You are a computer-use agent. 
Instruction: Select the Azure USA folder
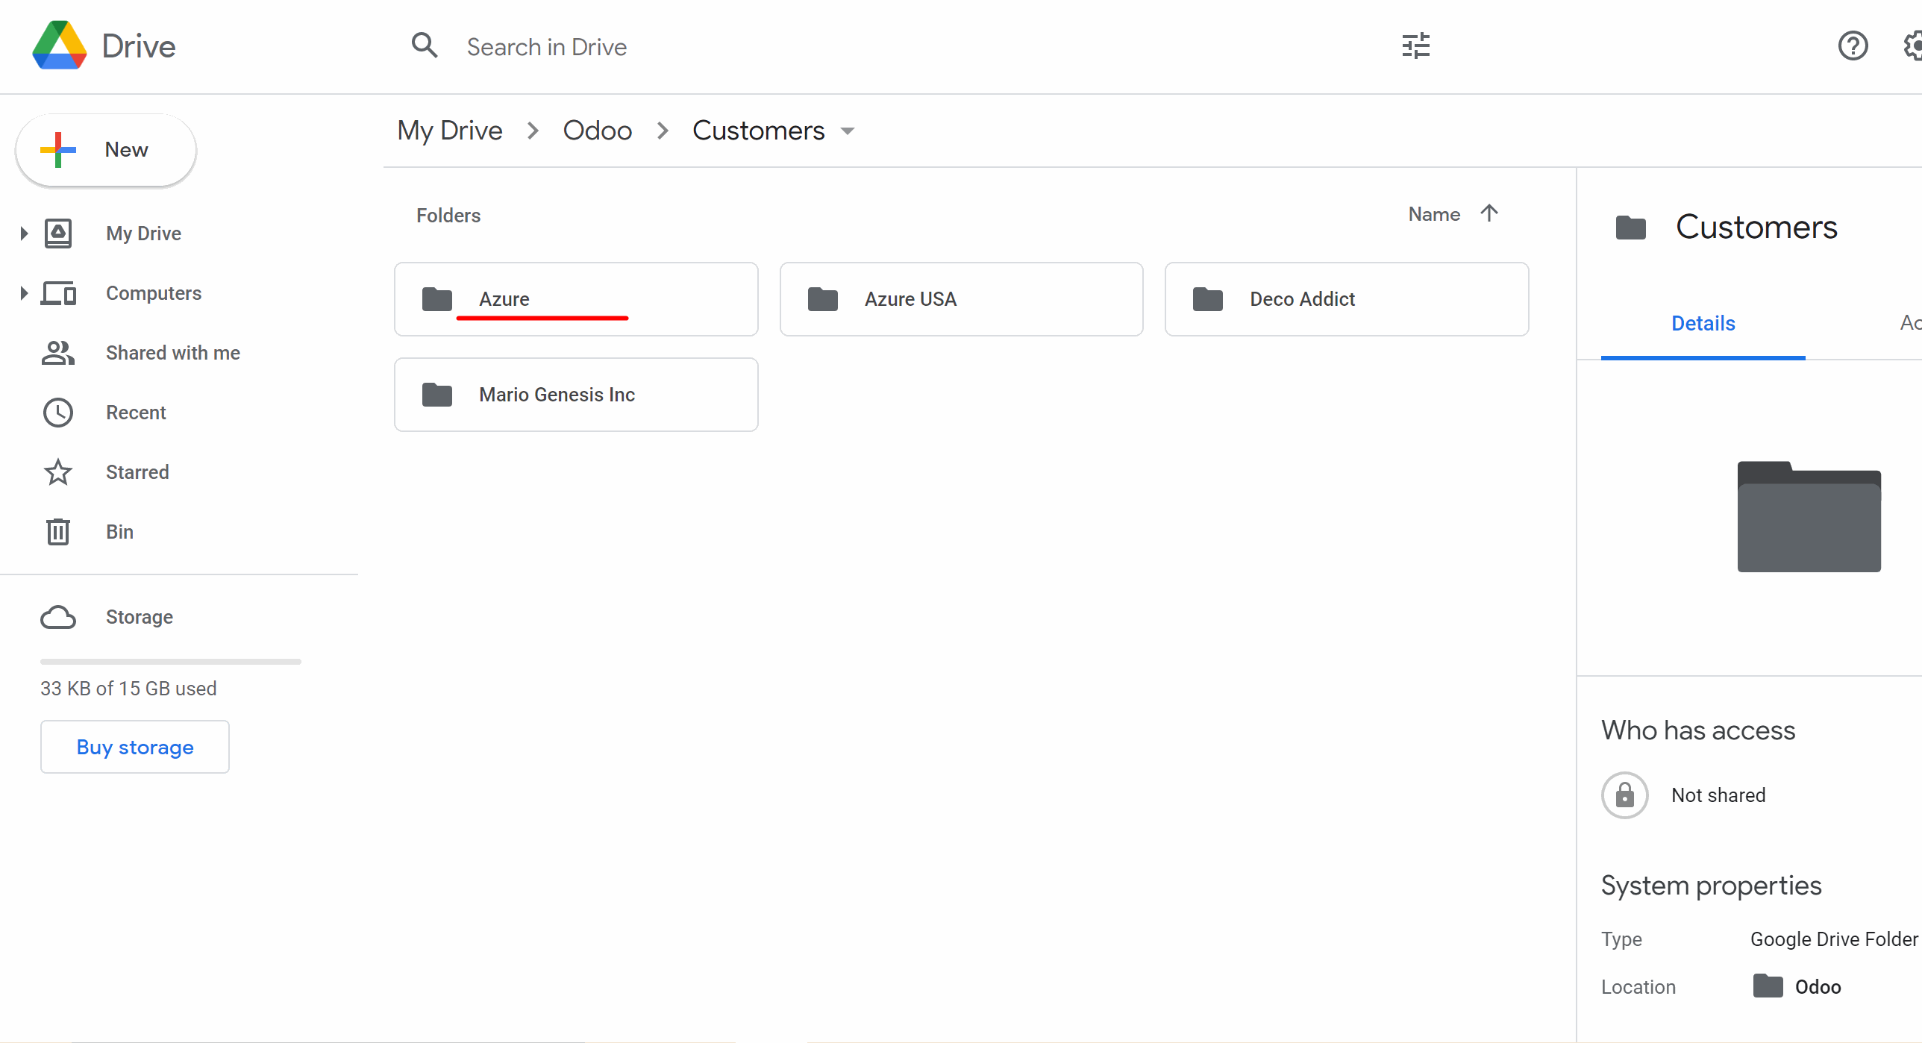pyautogui.click(x=961, y=299)
